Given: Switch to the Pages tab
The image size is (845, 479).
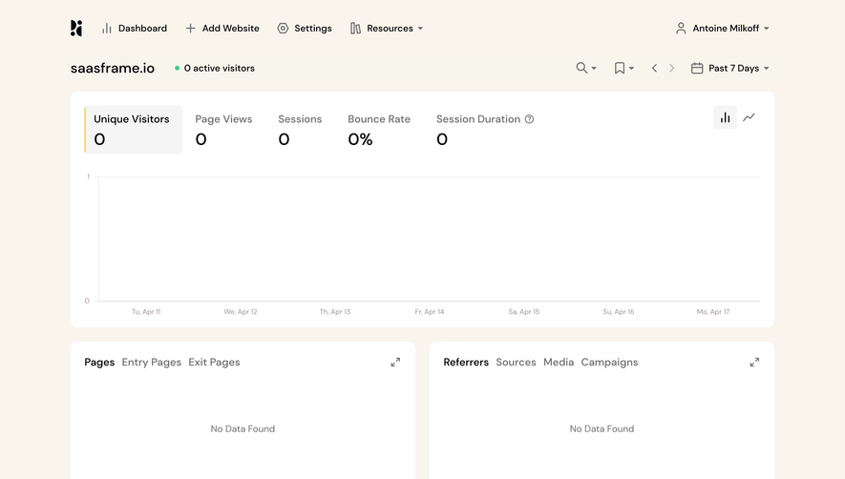Looking at the screenshot, I should (x=99, y=362).
